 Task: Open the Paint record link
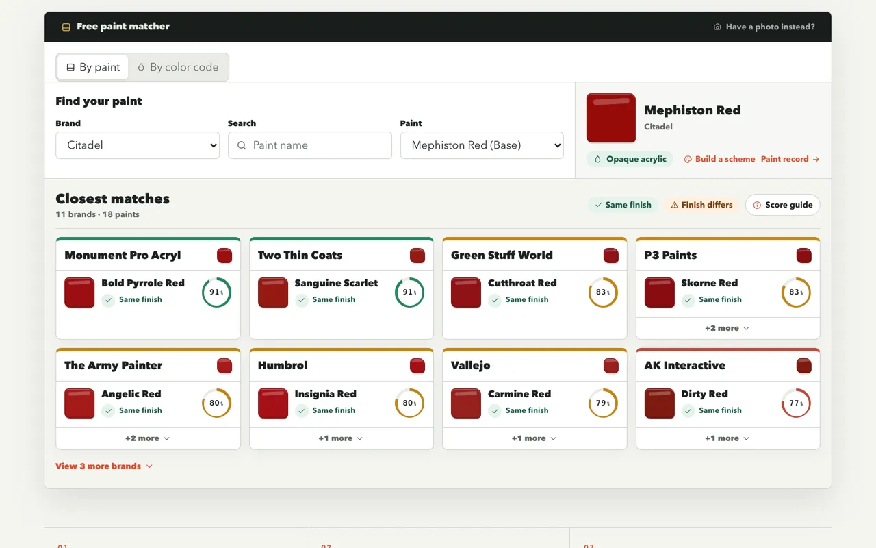pos(790,159)
